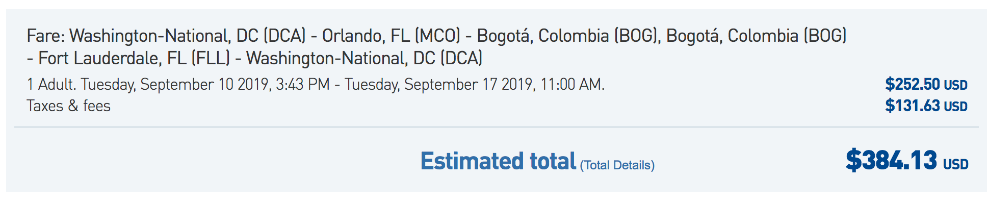Click Orlando, FL (MCO) in the route
Screen dimensions: 988x203
391,36
